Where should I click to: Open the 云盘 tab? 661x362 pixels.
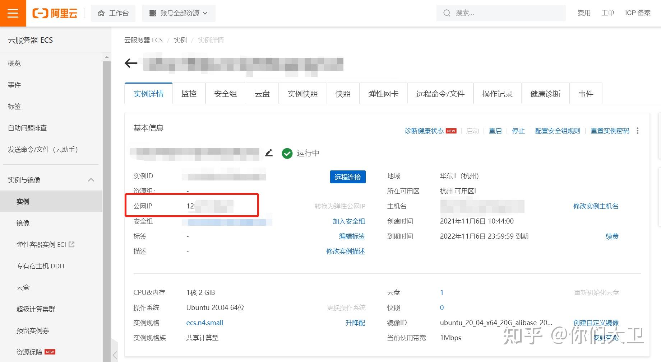262,94
